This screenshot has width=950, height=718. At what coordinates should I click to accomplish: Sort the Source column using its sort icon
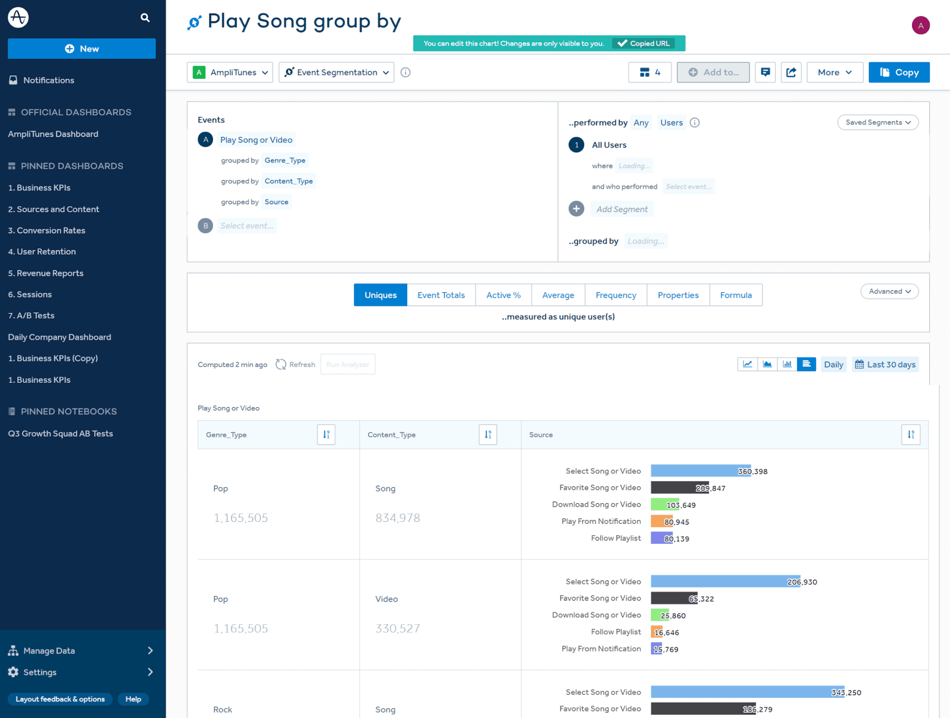(x=911, y=435)
